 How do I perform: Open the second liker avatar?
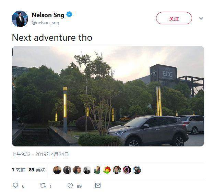tap(67, 170)
